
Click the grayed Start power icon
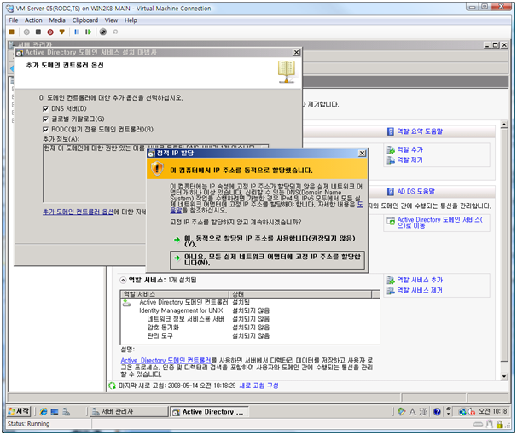pos(26,32)
